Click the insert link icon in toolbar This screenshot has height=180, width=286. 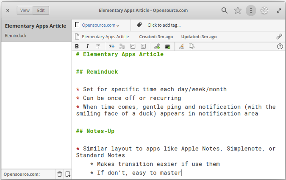click(157, 46)
